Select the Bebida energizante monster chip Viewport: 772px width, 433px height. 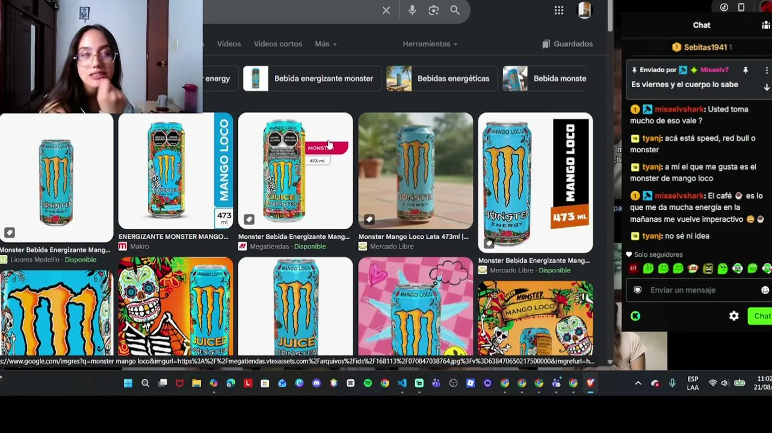(312, 79)
